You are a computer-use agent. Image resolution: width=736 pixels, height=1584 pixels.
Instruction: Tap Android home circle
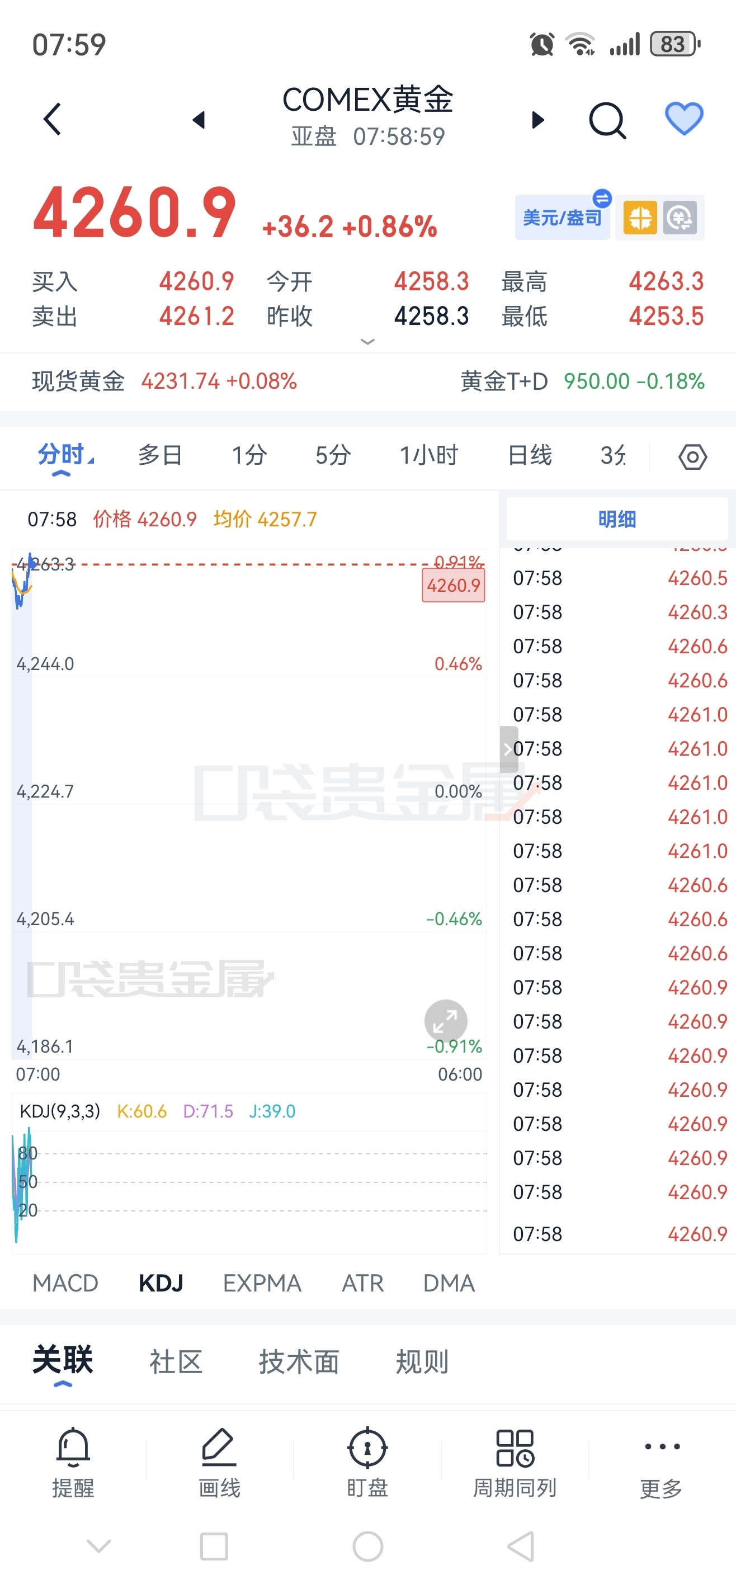coord(367,1546)
